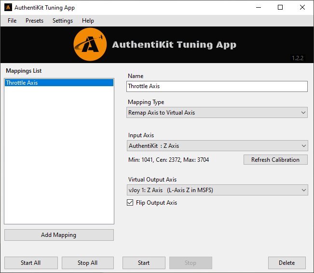Select Throttle Axis in Mappings List
This screenshot has width=314, height=273.
click(59, 83)
